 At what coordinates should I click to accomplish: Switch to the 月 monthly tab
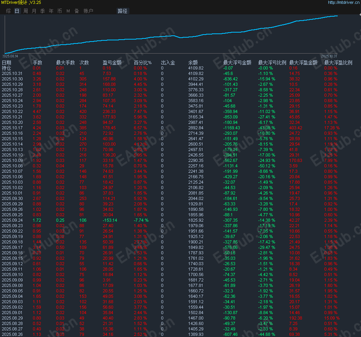coord(34,11)
